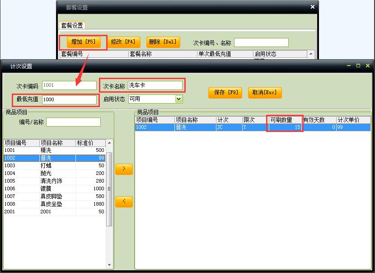Click the 删除 [Del] button

click(163, 42)
